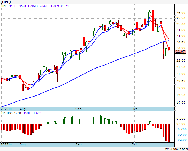Click the (HPE) chart title

(6, 2)
